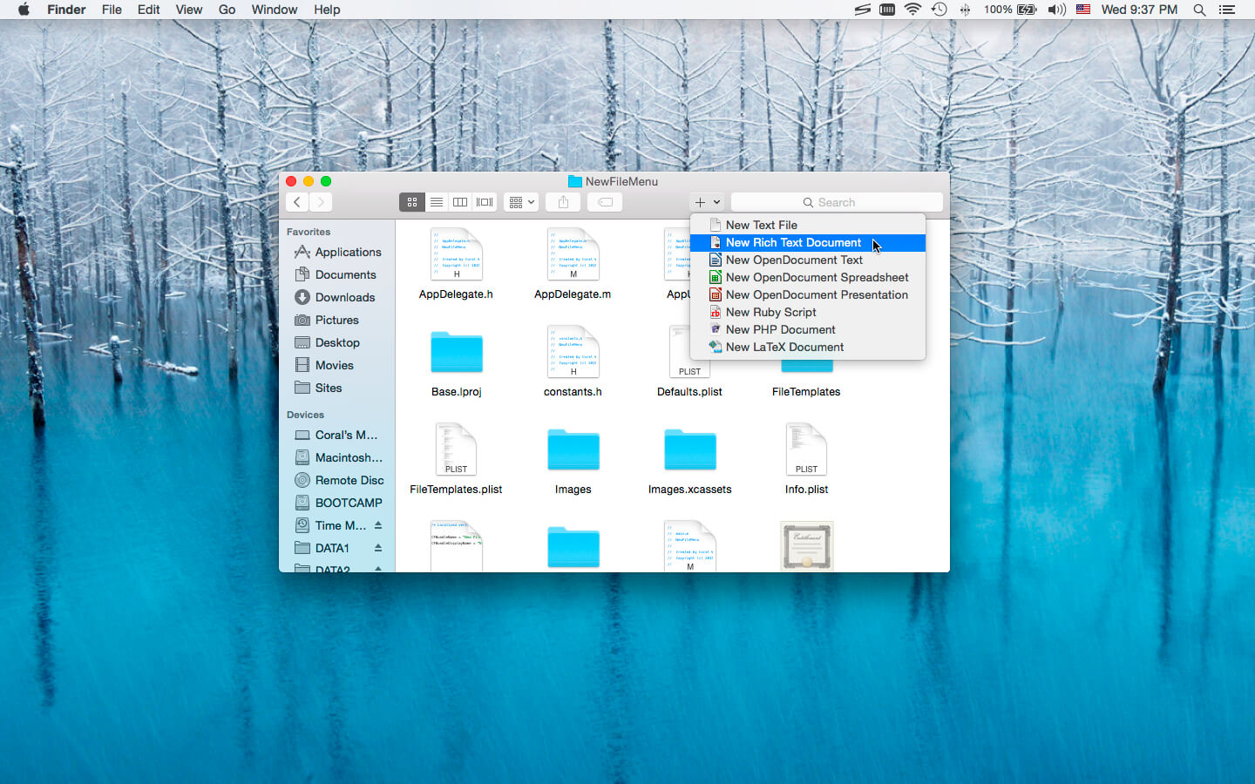
Task: Select New OpenDocument Text entry
Action: coord(807,260)
